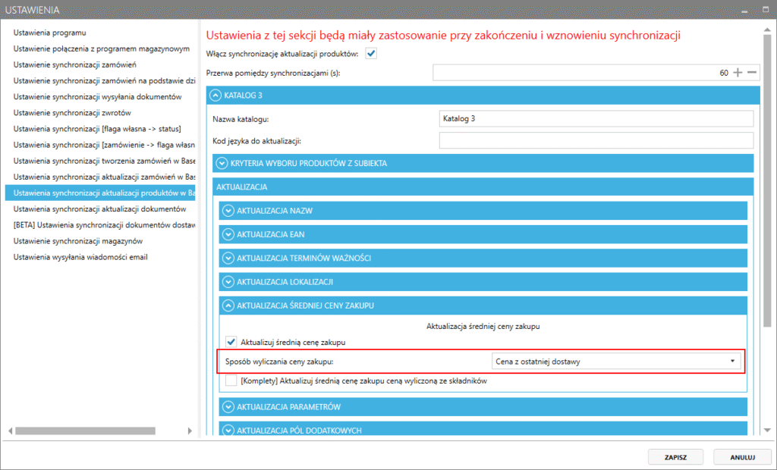
Task: Click the settings panel scroll down arrow
Action: [x=767, y=431]
